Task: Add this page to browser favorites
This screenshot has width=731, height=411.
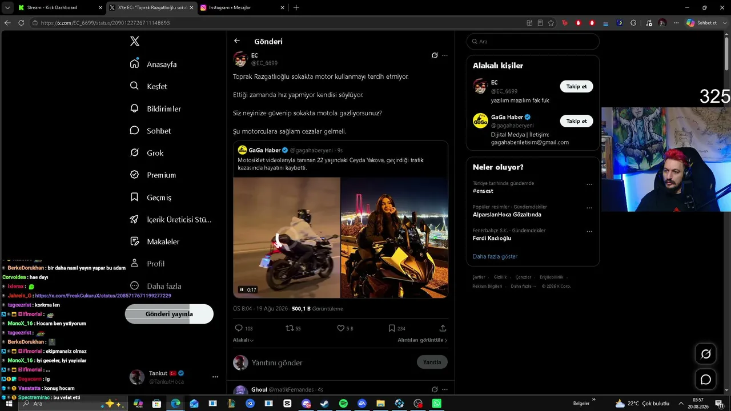Action: (x=551, y=23)
